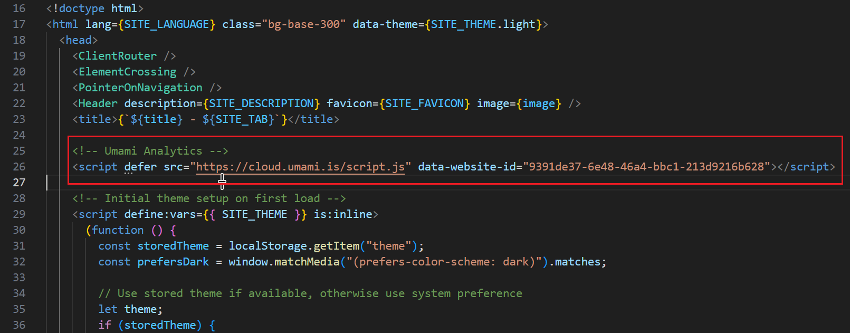Click the defer attribute on script tag
This screenshot has width=850, height=333.
pos(140,167)
